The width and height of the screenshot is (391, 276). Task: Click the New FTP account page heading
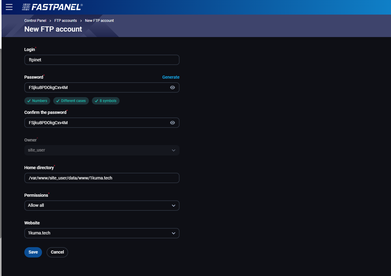pyautogui.click(x=53, y=29)
